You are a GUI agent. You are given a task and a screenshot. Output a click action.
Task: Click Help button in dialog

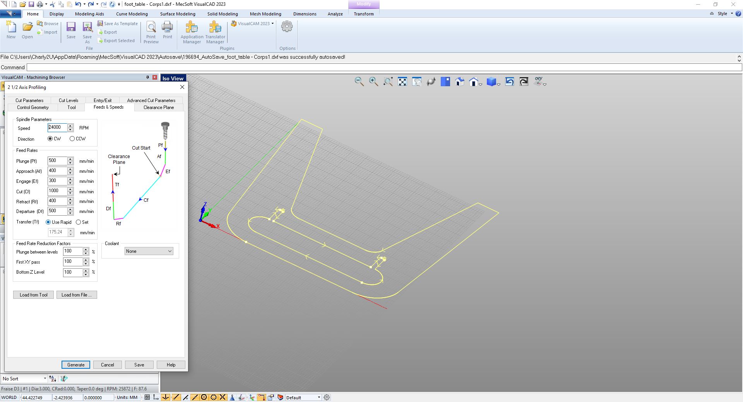point(171,365)
